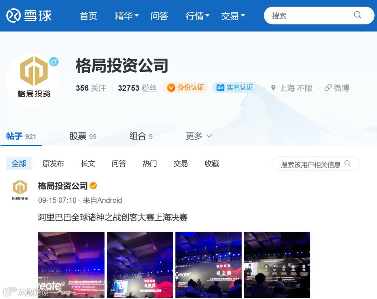The image size is (377, 299).
Task: Select the 收藏 post filter
Action: coord(212,163)
